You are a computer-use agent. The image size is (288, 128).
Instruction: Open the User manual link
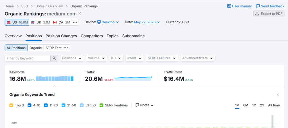click(x=239, y=6)
